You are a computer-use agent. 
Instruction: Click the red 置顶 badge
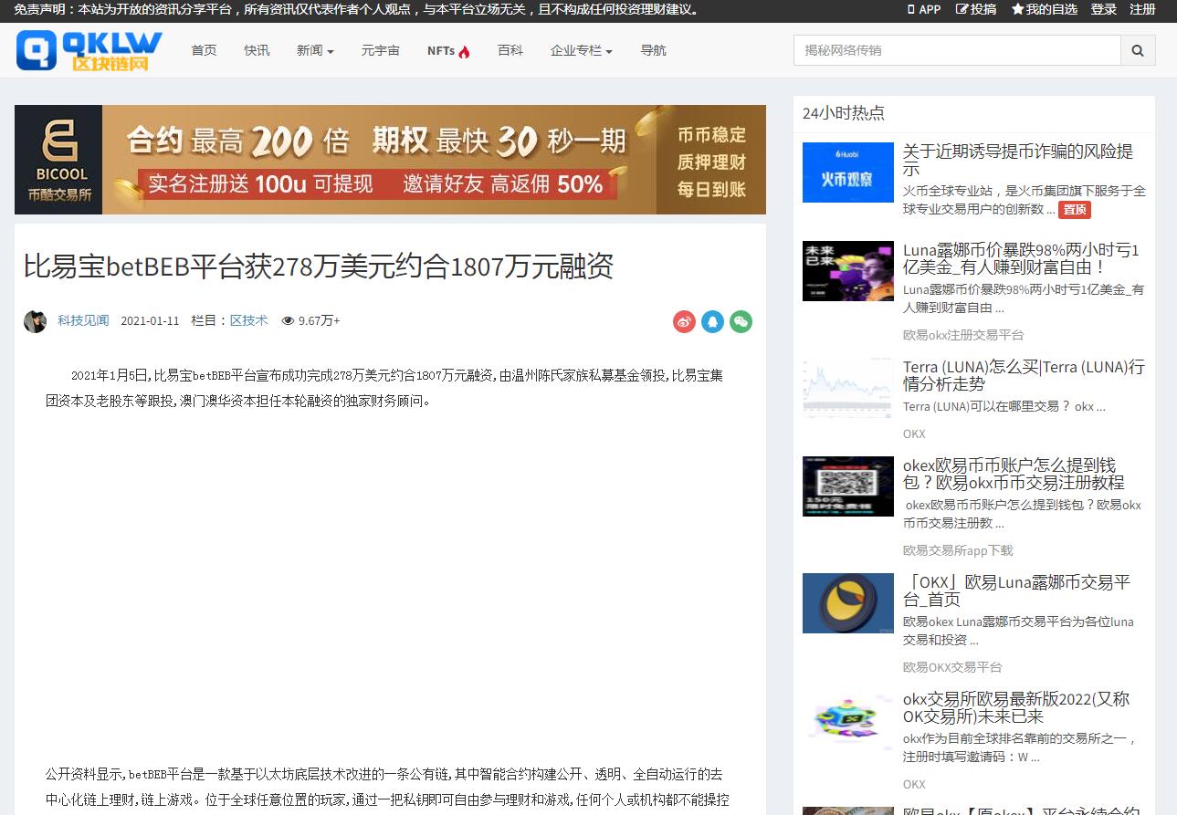(x=1075, y=210)
